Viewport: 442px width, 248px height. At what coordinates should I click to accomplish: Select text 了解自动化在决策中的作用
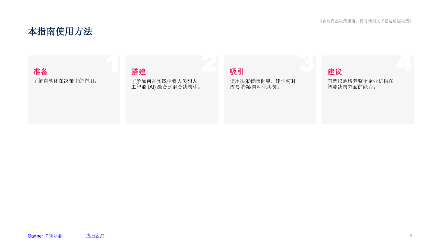click(66, 81)
